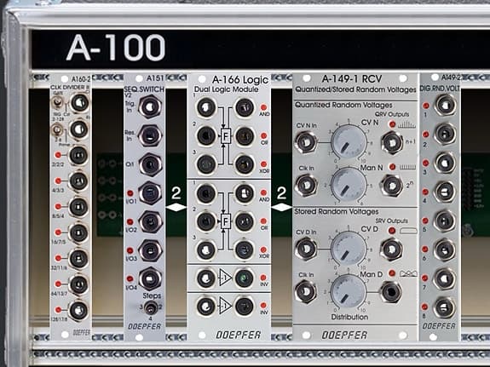
Task: Click input 3 of the second A-166 logic unit
Action: pyautogui.click(x=205, y=249)
